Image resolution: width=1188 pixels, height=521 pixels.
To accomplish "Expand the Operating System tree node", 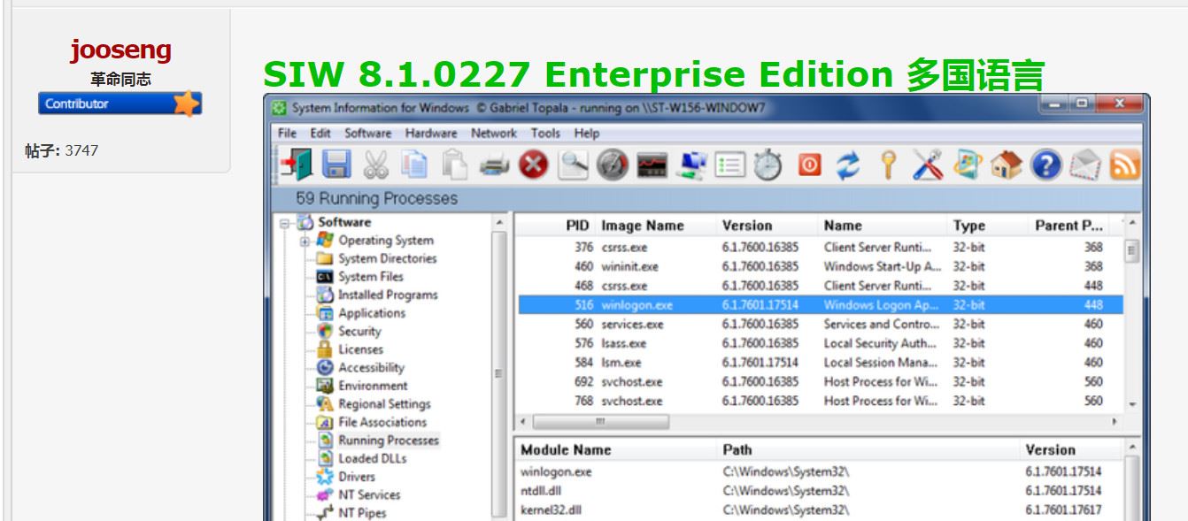I will [305, 241].
